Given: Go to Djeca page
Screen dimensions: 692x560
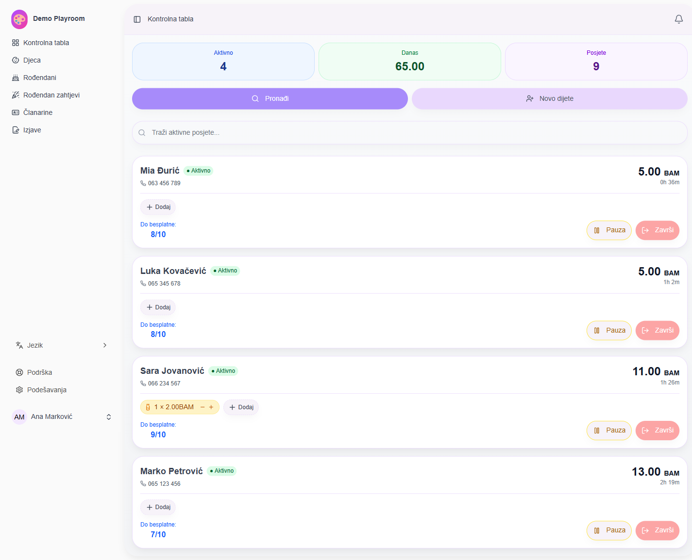Looking at the screenshot, I should click(x=62, y=60).
